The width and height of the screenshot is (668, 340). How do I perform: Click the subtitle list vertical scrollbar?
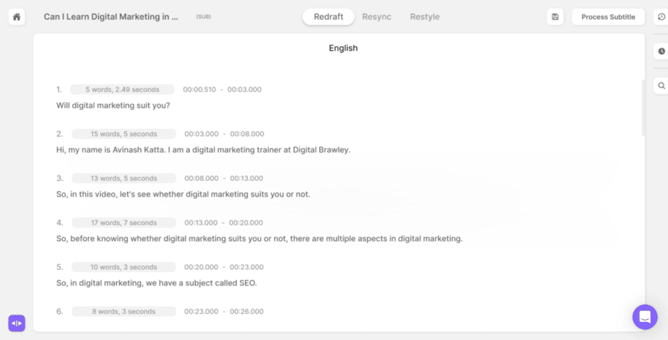point(643,108)
